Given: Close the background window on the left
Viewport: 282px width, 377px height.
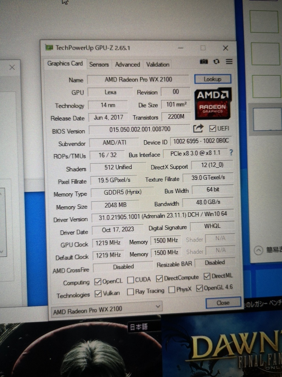Looking at the screenshot, I should coord(12,67).
